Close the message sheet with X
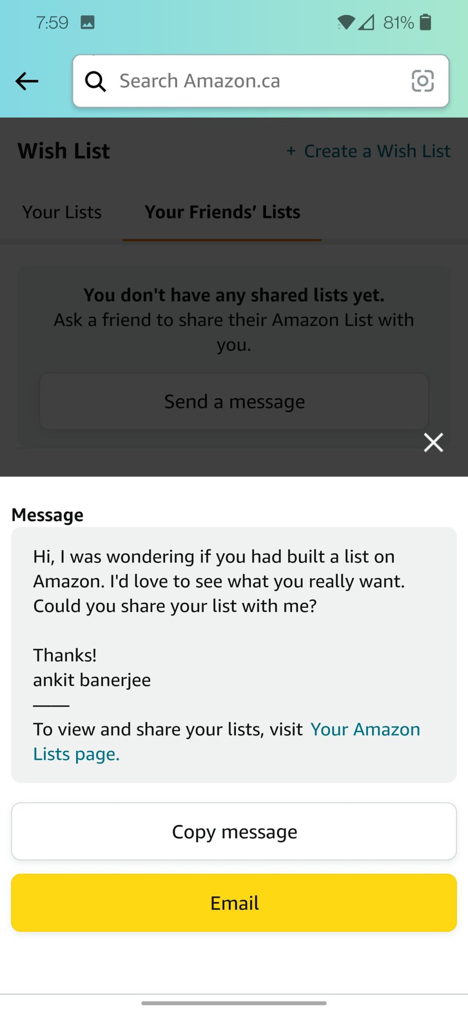468x1013 pixels. (433, 442)
